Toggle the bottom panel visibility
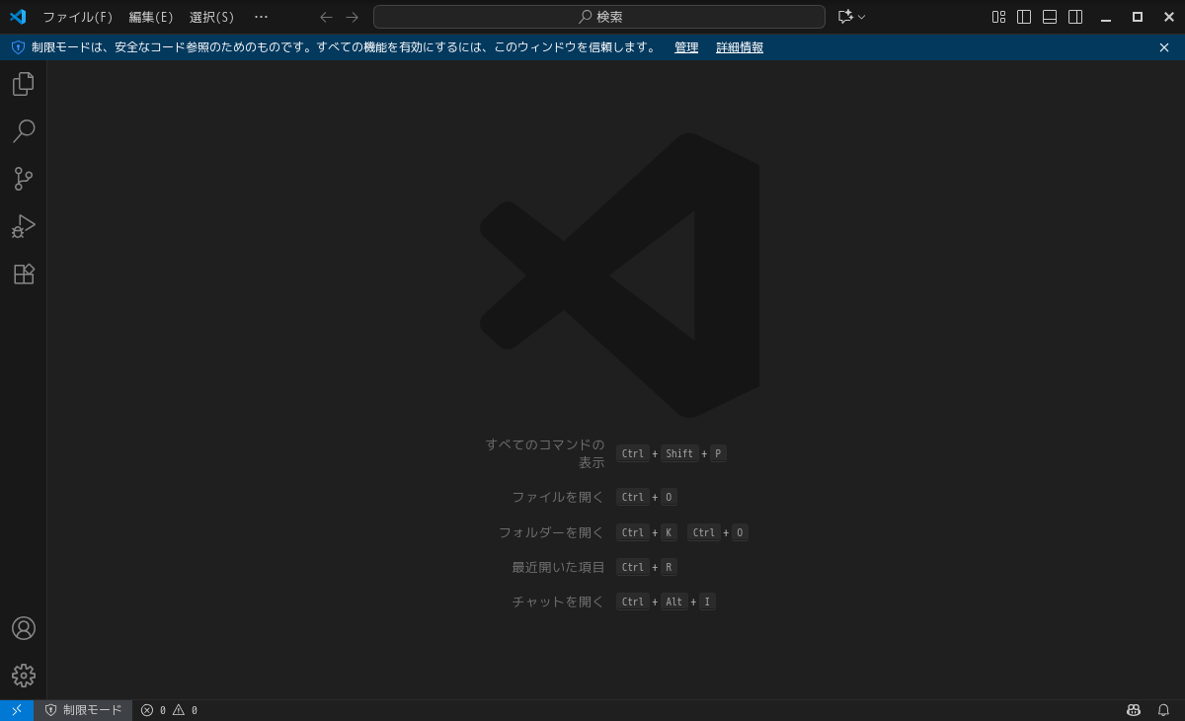Image resolution: width=1185 pixels, height=721 pixels. [x=1050, y=17]
